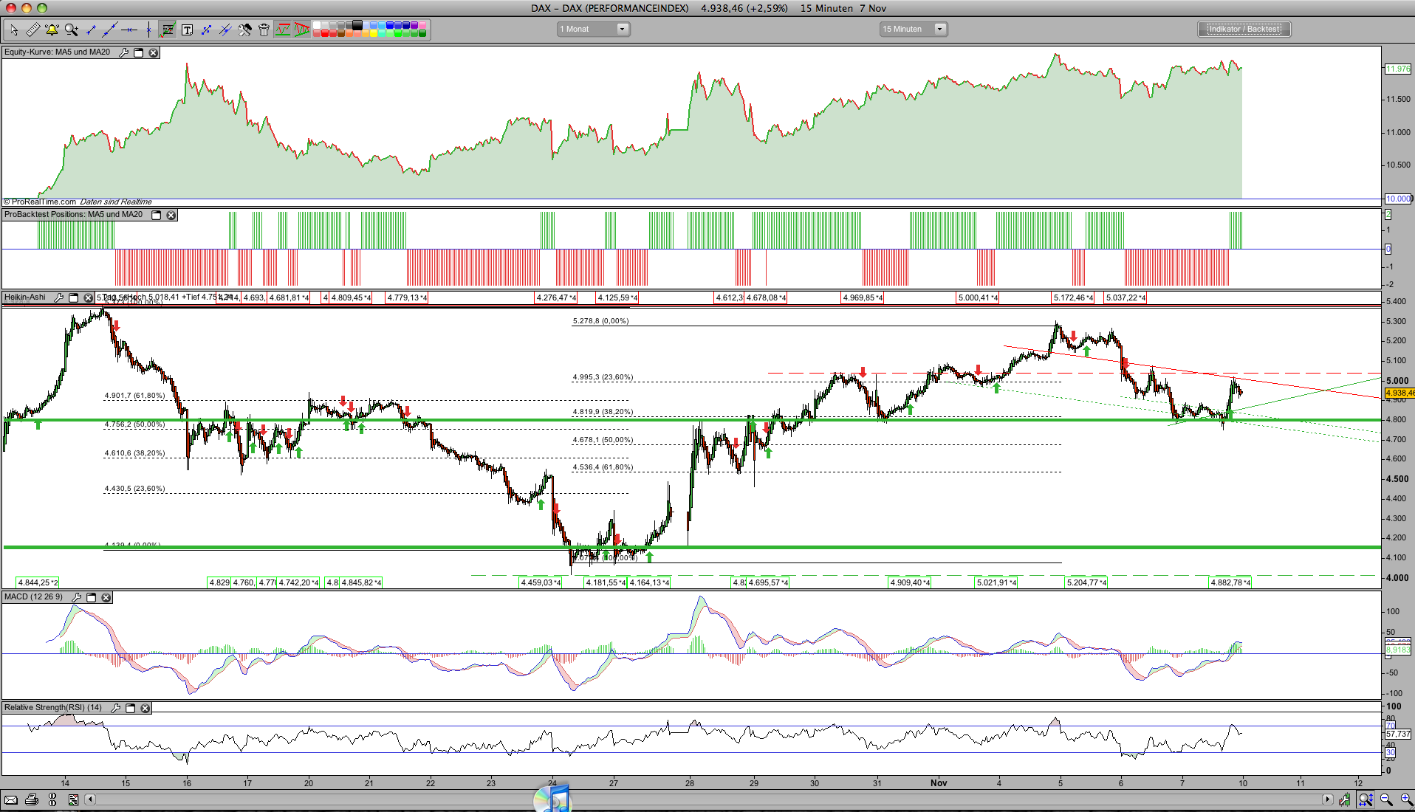Click the envelope email icon
Screen dimensions: 1415x812
point(11,799)
